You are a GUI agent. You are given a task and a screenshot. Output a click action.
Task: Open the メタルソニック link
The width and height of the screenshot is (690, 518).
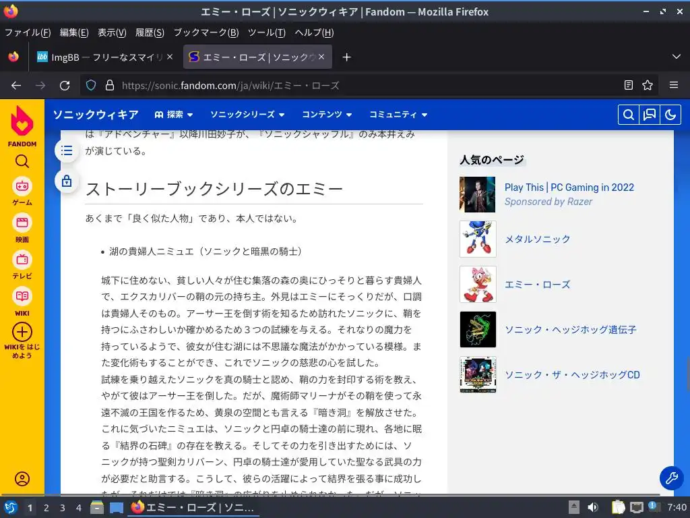(x=537, y=239)
